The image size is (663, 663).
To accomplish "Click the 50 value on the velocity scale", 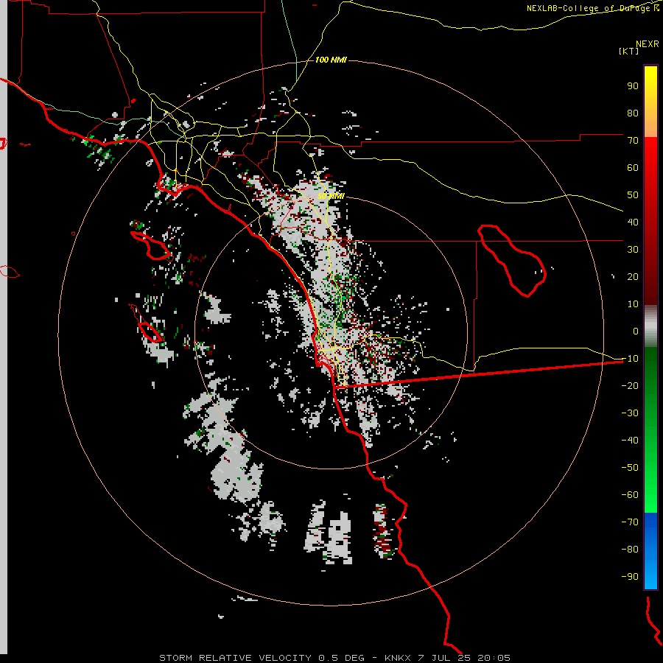I will tap(633, 195).
